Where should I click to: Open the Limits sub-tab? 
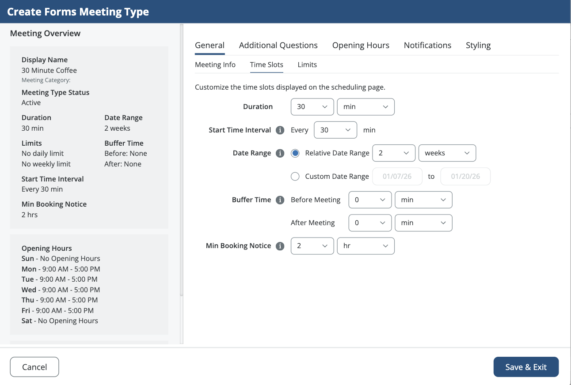point(307,65)
